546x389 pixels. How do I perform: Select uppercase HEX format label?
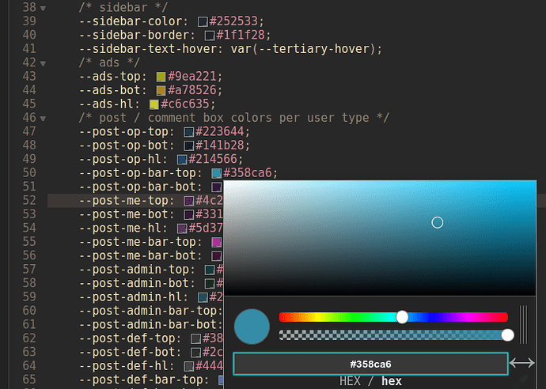click(x=350, y=381)
